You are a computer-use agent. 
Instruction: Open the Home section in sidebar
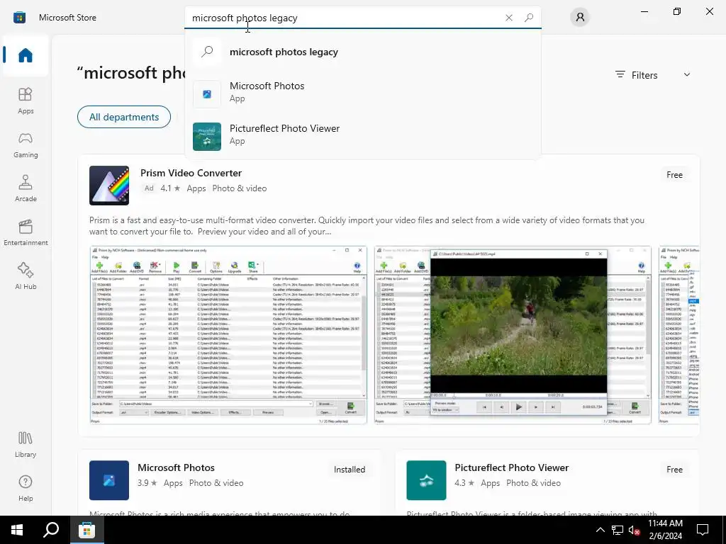[x=26, y=55]
